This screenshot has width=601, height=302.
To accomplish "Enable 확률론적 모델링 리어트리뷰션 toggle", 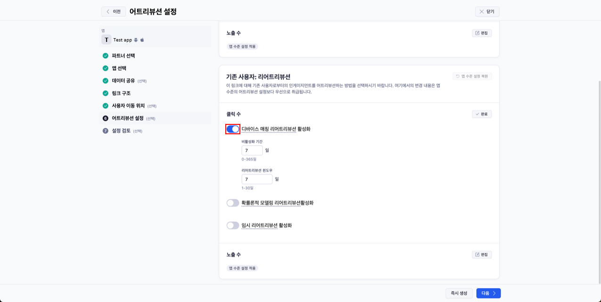I will point(233,203).
